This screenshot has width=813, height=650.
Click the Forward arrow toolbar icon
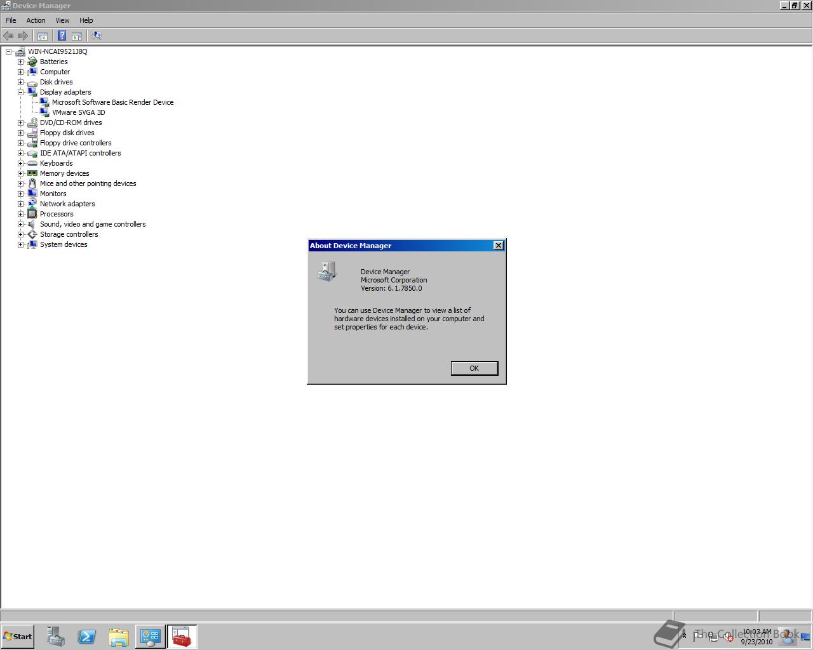tap(23, 36)
